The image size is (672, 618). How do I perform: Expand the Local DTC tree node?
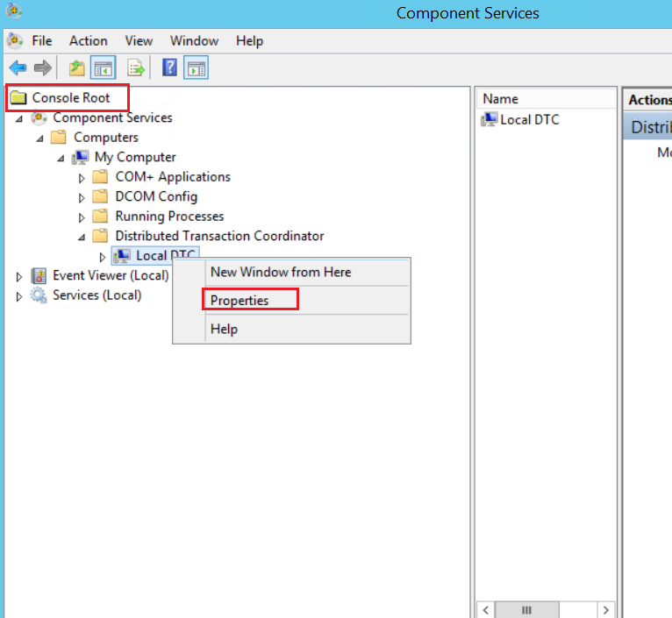click(102, 257)
